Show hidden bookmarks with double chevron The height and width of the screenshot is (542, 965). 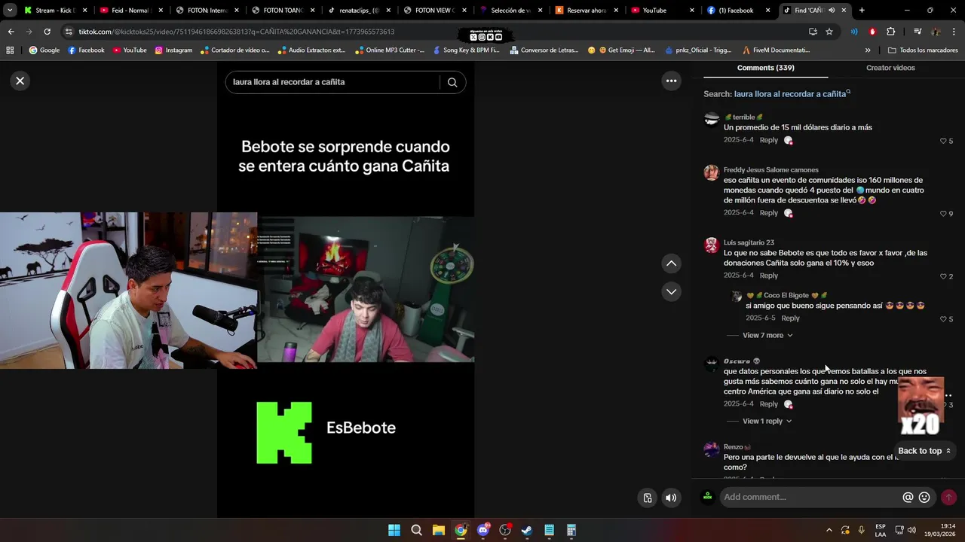click(868, 50)
